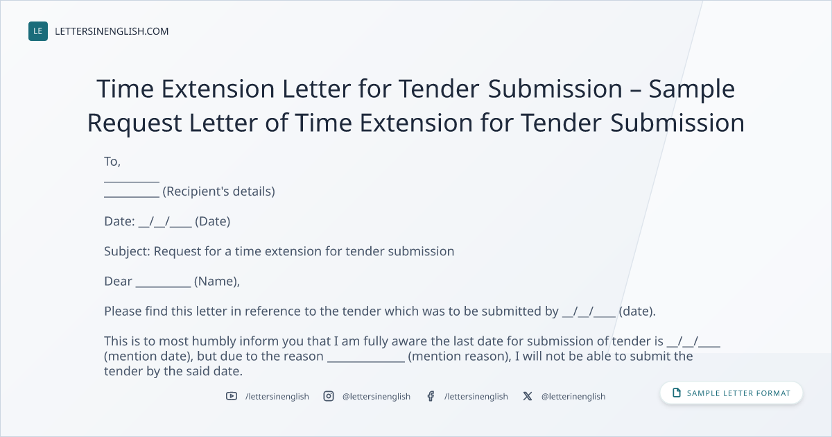
Task: Open the LETTERSINENGLISH.COM site name
Action: pyautogui.click(x=112, y=31)
